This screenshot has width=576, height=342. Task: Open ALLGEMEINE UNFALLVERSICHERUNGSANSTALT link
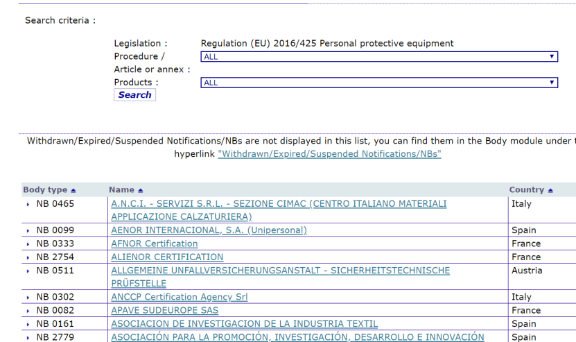280,277
